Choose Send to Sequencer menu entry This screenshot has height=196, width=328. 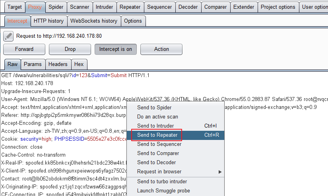tap(175, 144)
